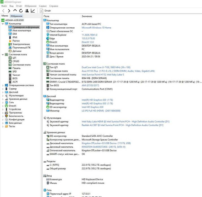Expand the DirectX tree node

click(3, 106)
